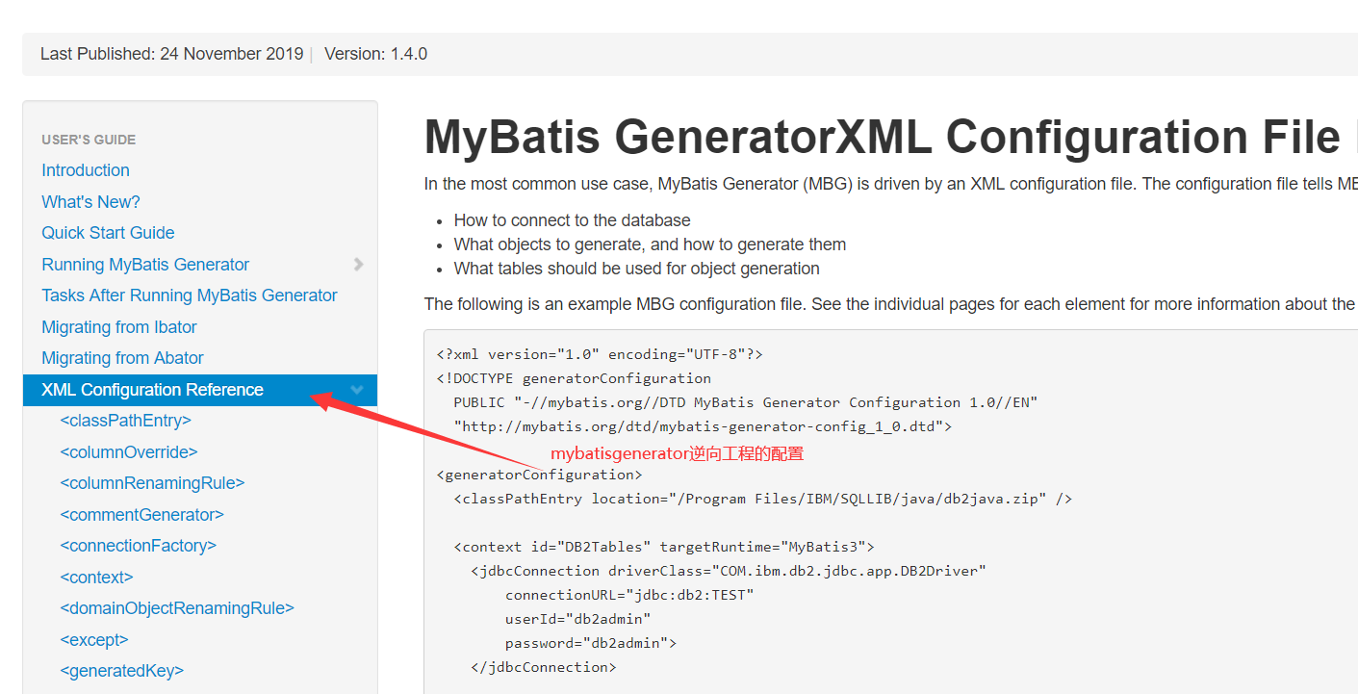Click the classPathEntry location code line
1358x694 pixels.
(x=763, y=499)
